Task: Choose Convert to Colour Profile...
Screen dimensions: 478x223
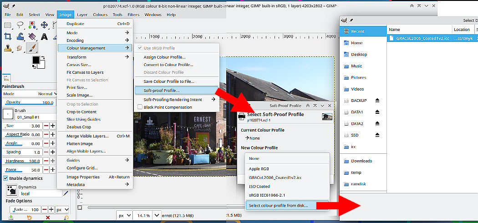Action: pyautogui.click(x=177, y=65)
